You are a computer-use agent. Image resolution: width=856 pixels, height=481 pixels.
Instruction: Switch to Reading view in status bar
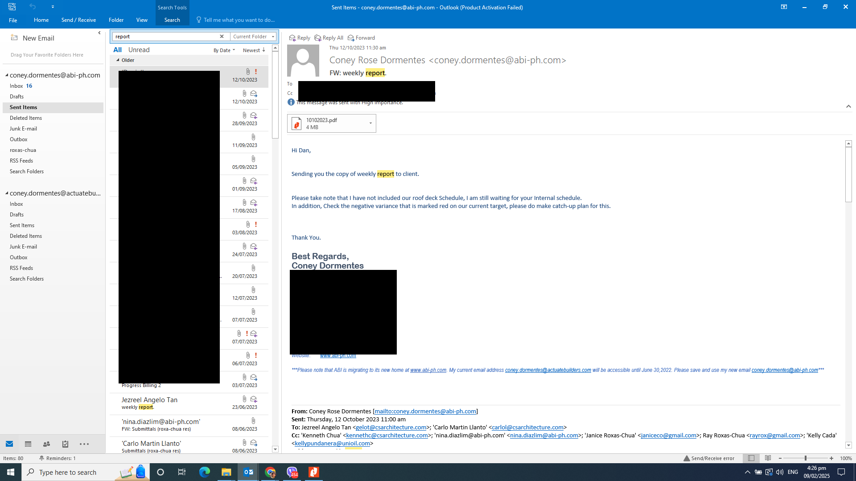click(768, 458)
